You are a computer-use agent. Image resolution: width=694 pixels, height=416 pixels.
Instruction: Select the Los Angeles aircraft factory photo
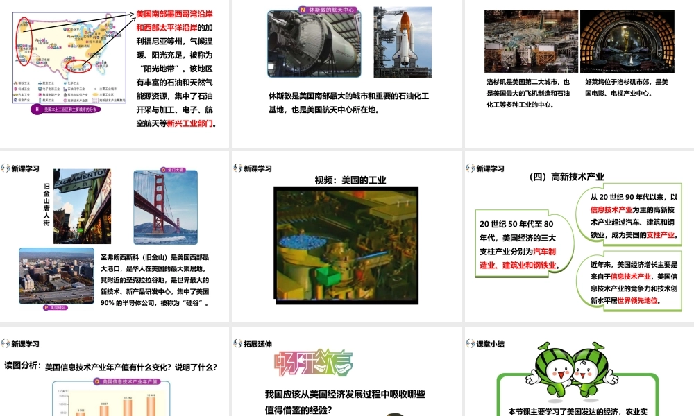coord(531,42)
